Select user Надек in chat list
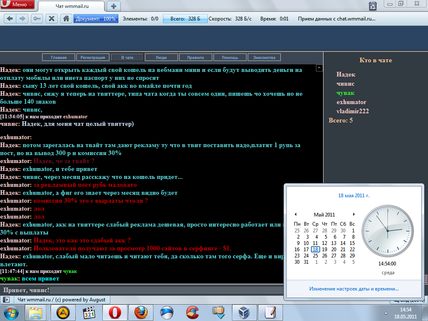 (346, 74)
